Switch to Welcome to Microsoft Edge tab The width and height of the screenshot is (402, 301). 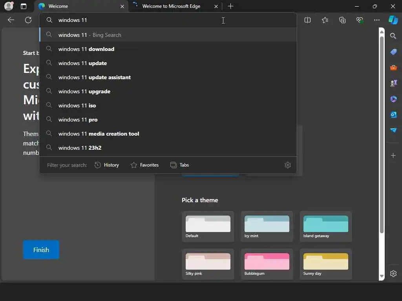pos(175,6)
